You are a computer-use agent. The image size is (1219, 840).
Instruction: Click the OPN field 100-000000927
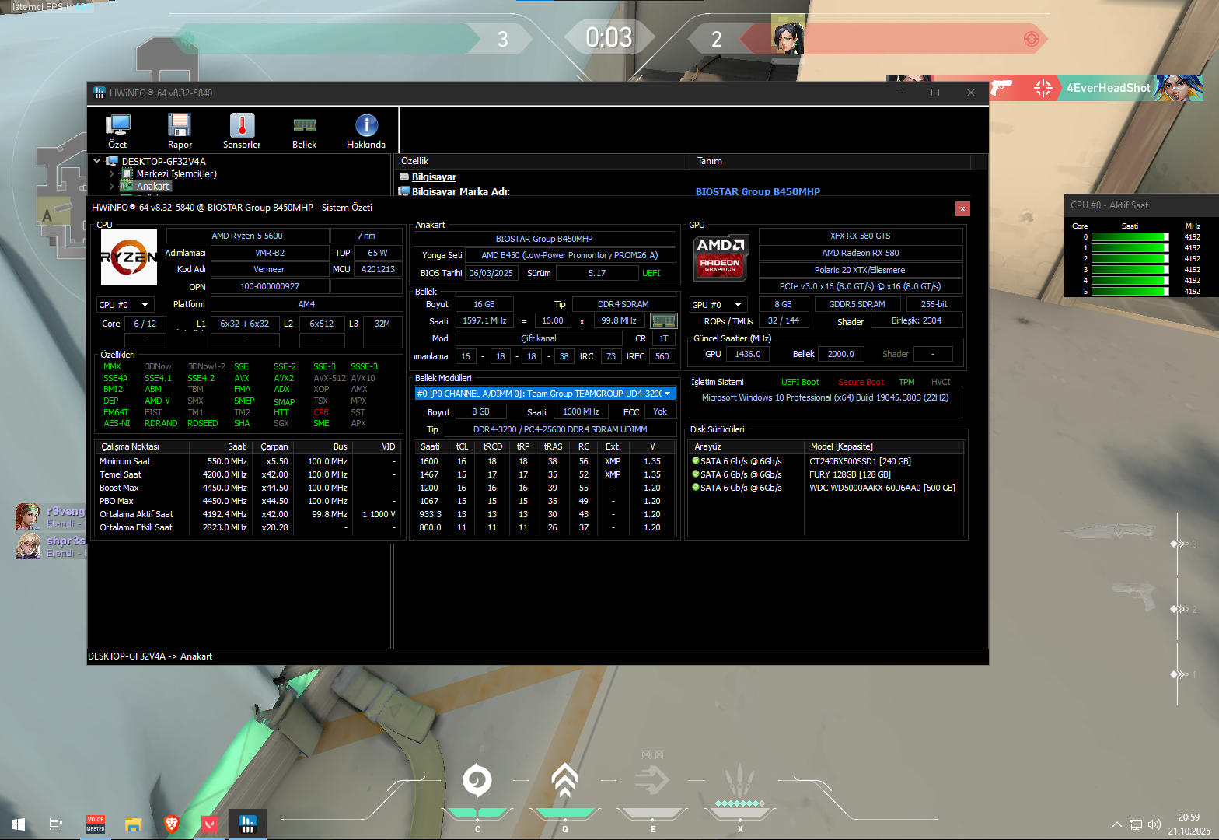(270, 286)
